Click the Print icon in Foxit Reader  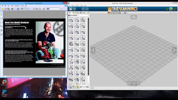[x=12, y=9]
